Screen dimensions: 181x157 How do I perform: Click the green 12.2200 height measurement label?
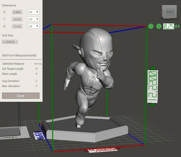(x=153, y=87)
